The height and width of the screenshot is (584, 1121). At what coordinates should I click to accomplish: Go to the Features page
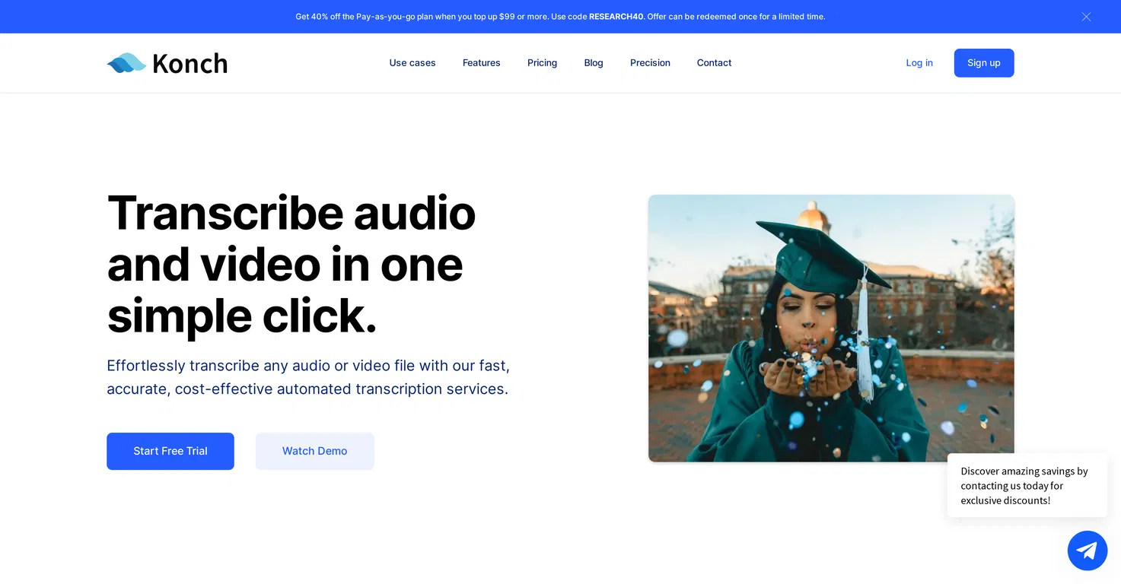[482, 63]
